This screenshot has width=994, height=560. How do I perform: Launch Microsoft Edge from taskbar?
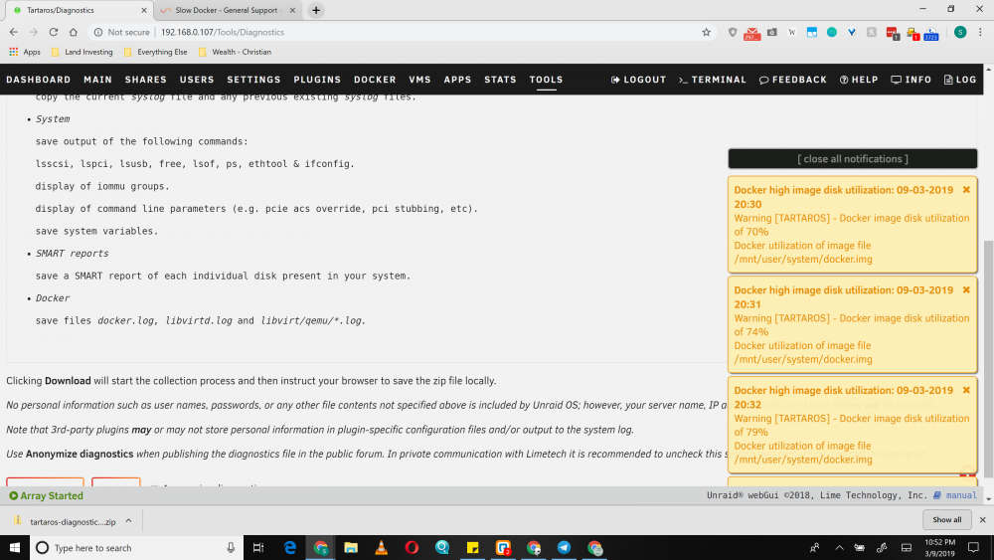coord(289,547)
